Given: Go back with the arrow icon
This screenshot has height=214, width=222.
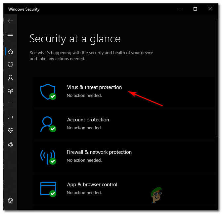Looking at the screenshot, I should [10, 21].
